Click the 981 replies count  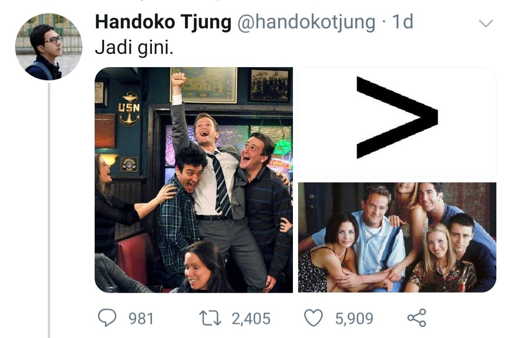pos(141,319)
